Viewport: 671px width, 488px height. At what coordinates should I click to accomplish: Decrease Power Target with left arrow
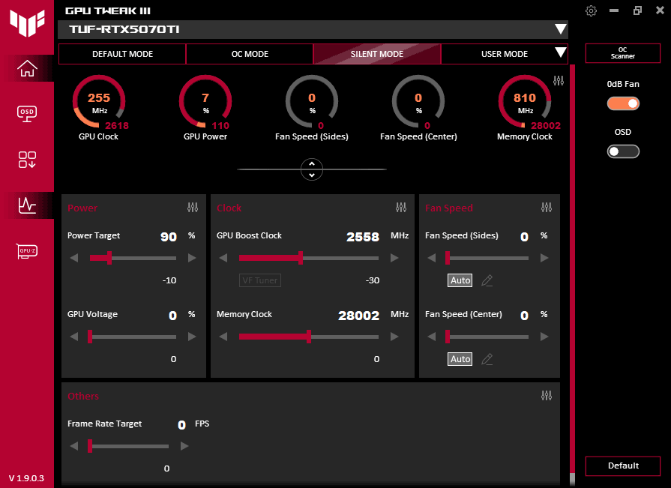tap(74, 258)
